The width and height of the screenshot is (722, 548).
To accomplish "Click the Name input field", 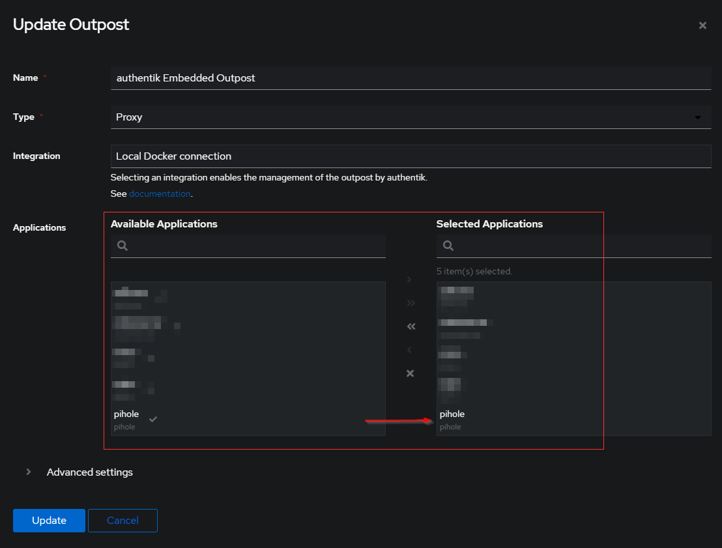I will [x=411, y=78].
